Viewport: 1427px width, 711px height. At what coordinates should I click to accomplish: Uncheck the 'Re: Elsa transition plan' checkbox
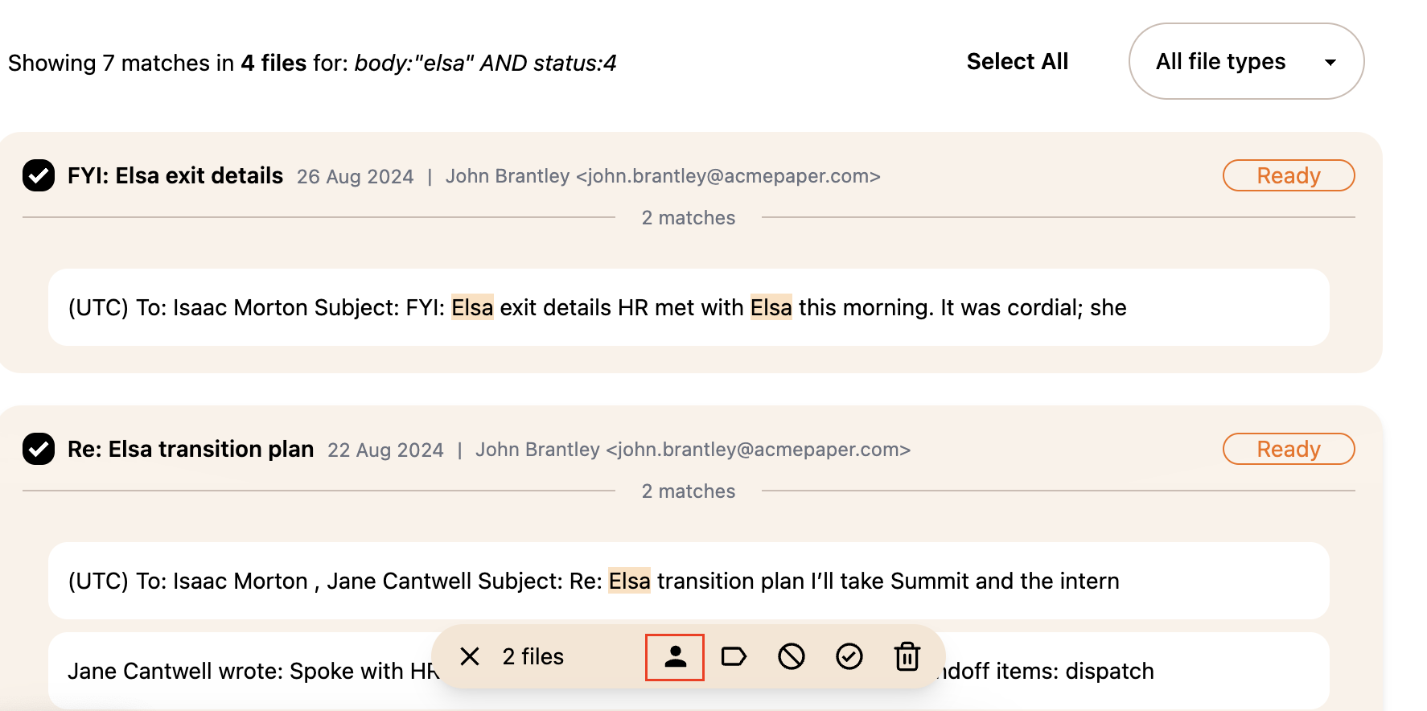pos(39,449)
